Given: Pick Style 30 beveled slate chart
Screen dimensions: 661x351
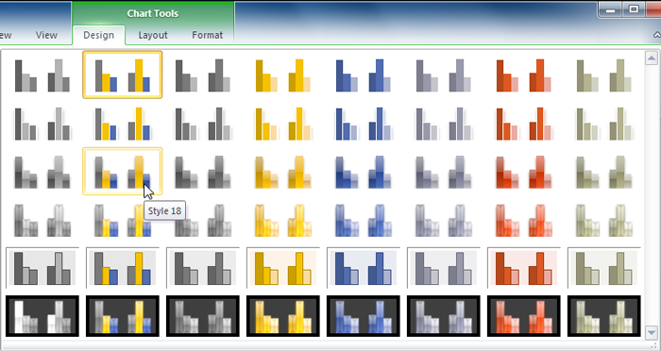Looking at the screenshot, I should (444, 220).
